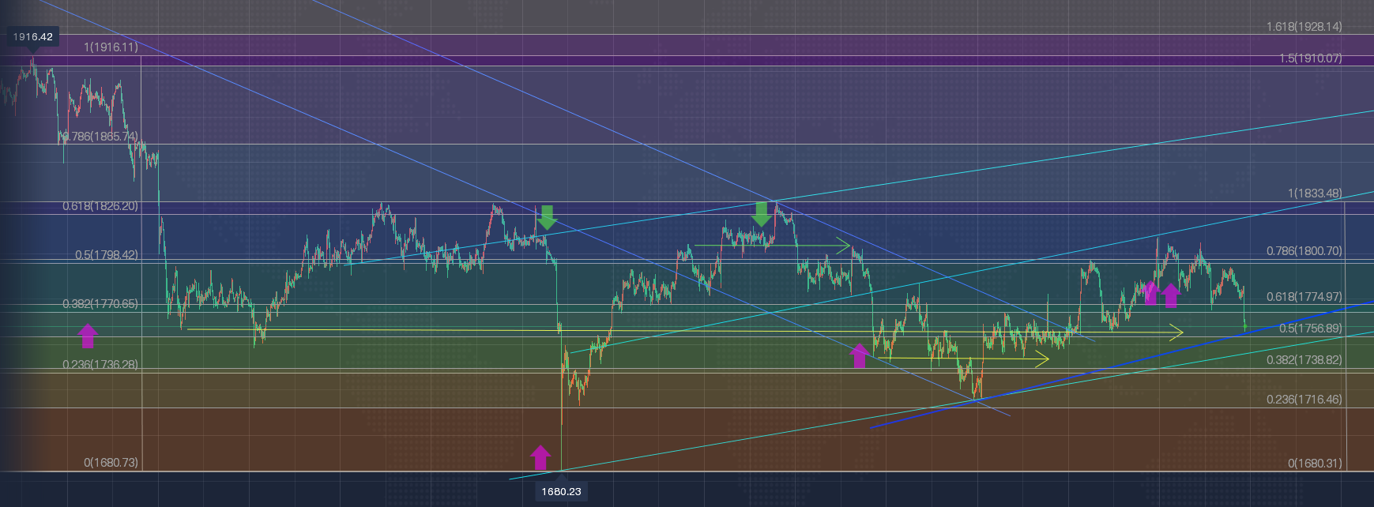This screenshot has height=507, width=1374.
Task: Click the 0.786(1865.74) retracement label
Action: point(99,137)
